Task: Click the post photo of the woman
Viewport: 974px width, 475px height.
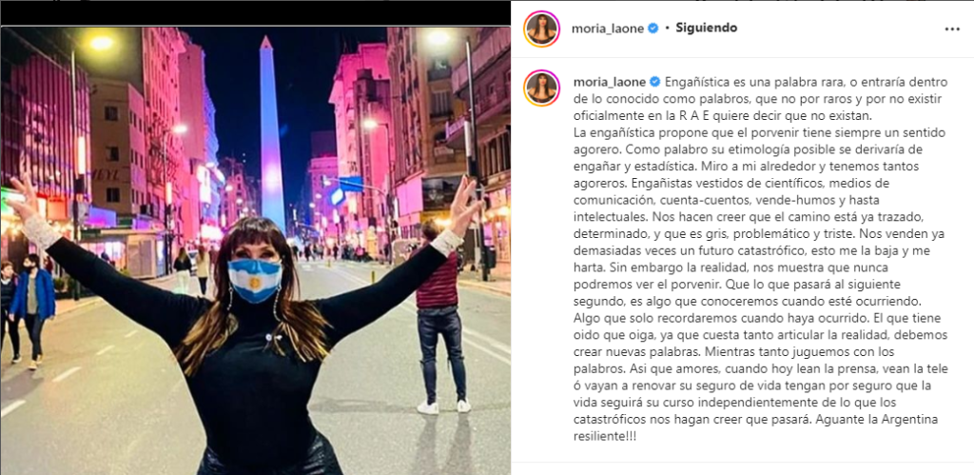Action: (x=255, y=250)
